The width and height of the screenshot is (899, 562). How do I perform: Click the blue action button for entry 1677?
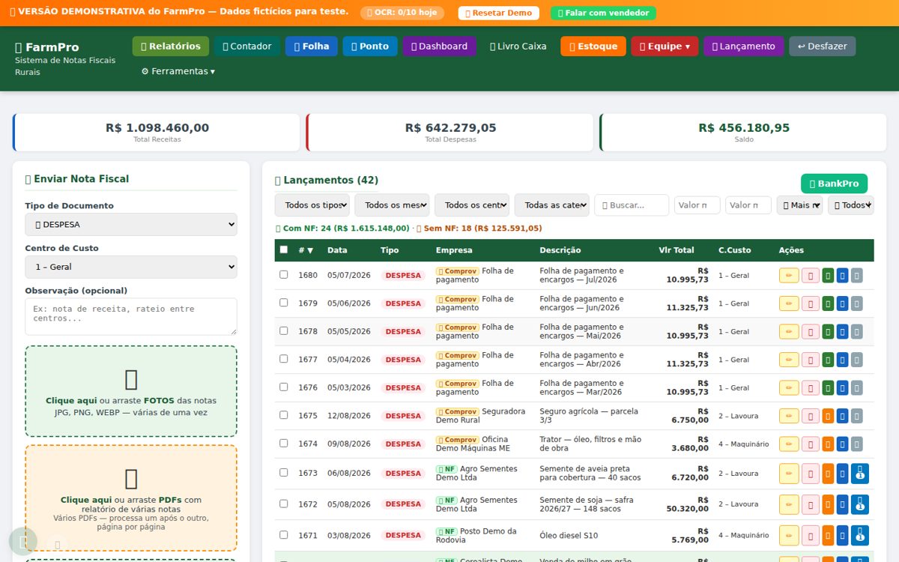[842, 360]
